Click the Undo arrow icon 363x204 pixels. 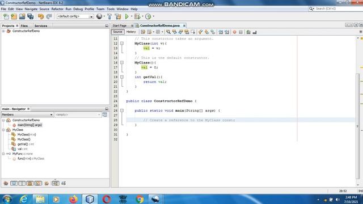pos(41,16)
